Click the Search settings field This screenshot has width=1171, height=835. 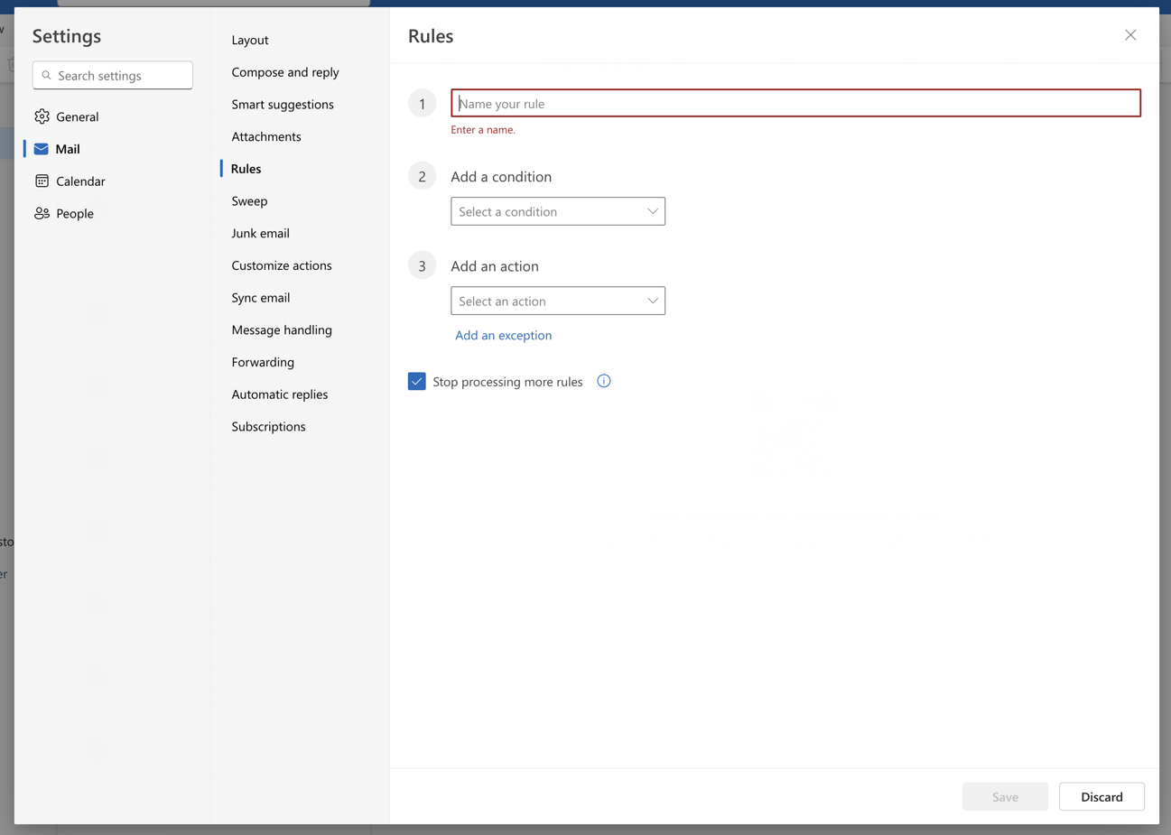(112, 75)
